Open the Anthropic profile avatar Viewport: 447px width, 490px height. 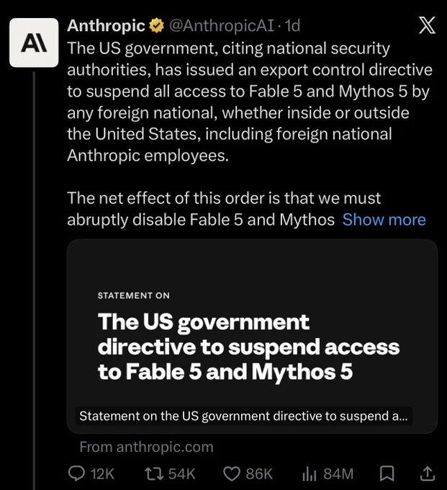34,43
